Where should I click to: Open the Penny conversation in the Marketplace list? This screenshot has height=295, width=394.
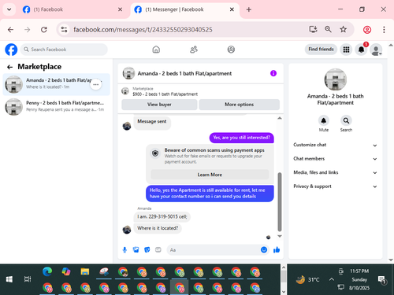[x=56, y=106]
